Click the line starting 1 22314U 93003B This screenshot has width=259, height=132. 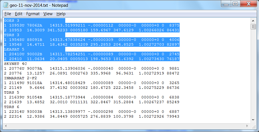click(x=92, y=111)
